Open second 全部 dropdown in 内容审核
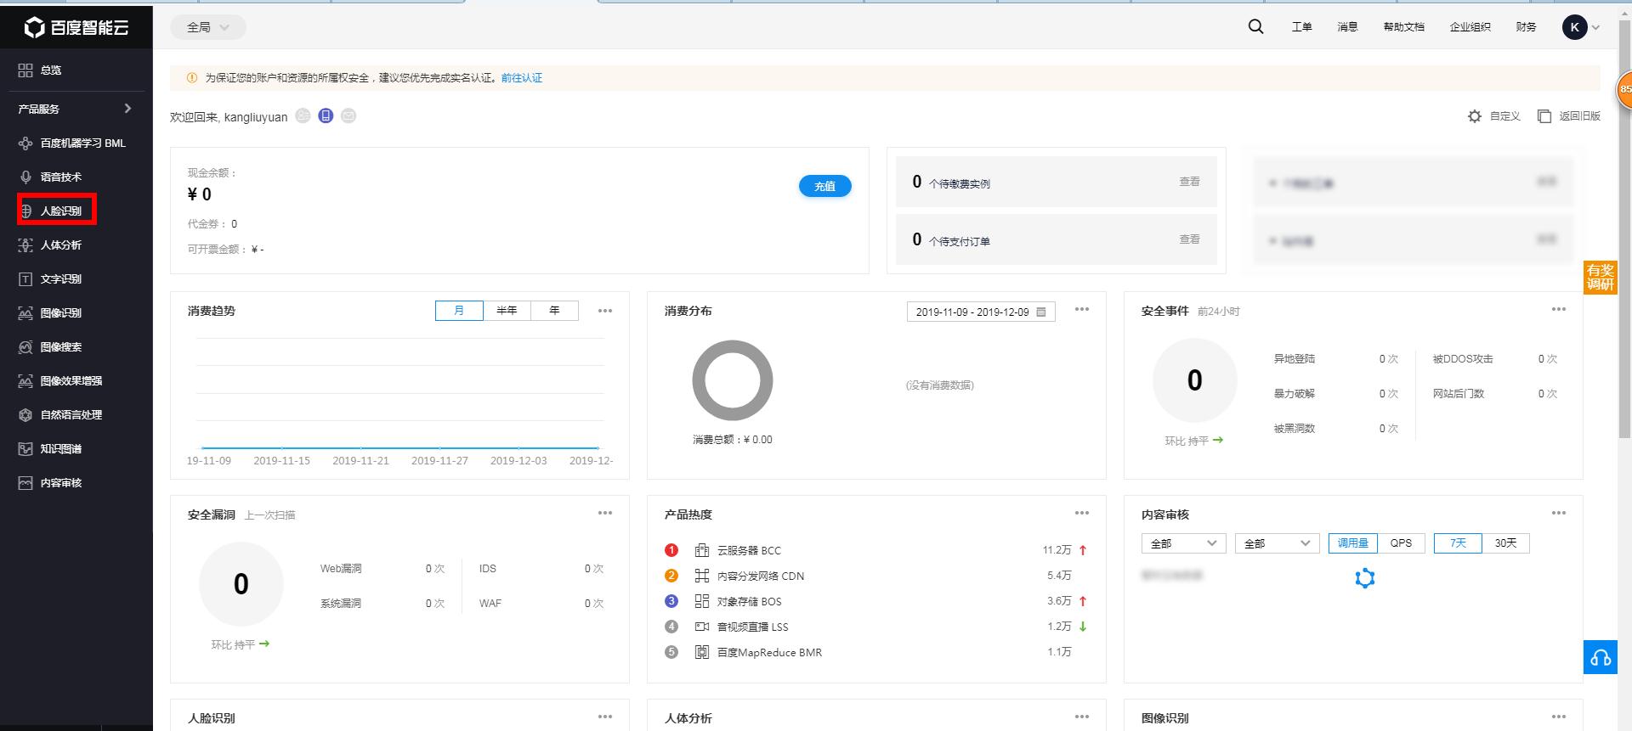The image size is (1632, 731). (x=1277, y=543)
